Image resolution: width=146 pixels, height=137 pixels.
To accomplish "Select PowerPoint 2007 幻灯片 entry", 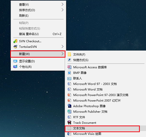I will [x=105, y=101].
